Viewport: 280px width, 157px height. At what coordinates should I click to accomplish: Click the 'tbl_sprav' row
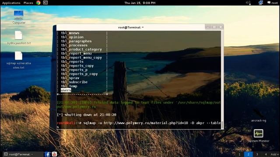click(x=70, y=78)
